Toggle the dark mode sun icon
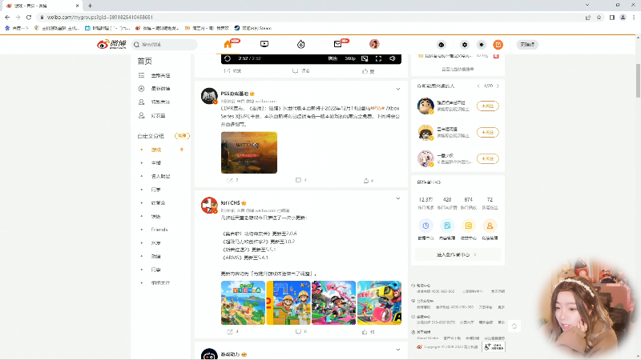The width and height of the screenshot is (641, 360). [x=482, y=45]
